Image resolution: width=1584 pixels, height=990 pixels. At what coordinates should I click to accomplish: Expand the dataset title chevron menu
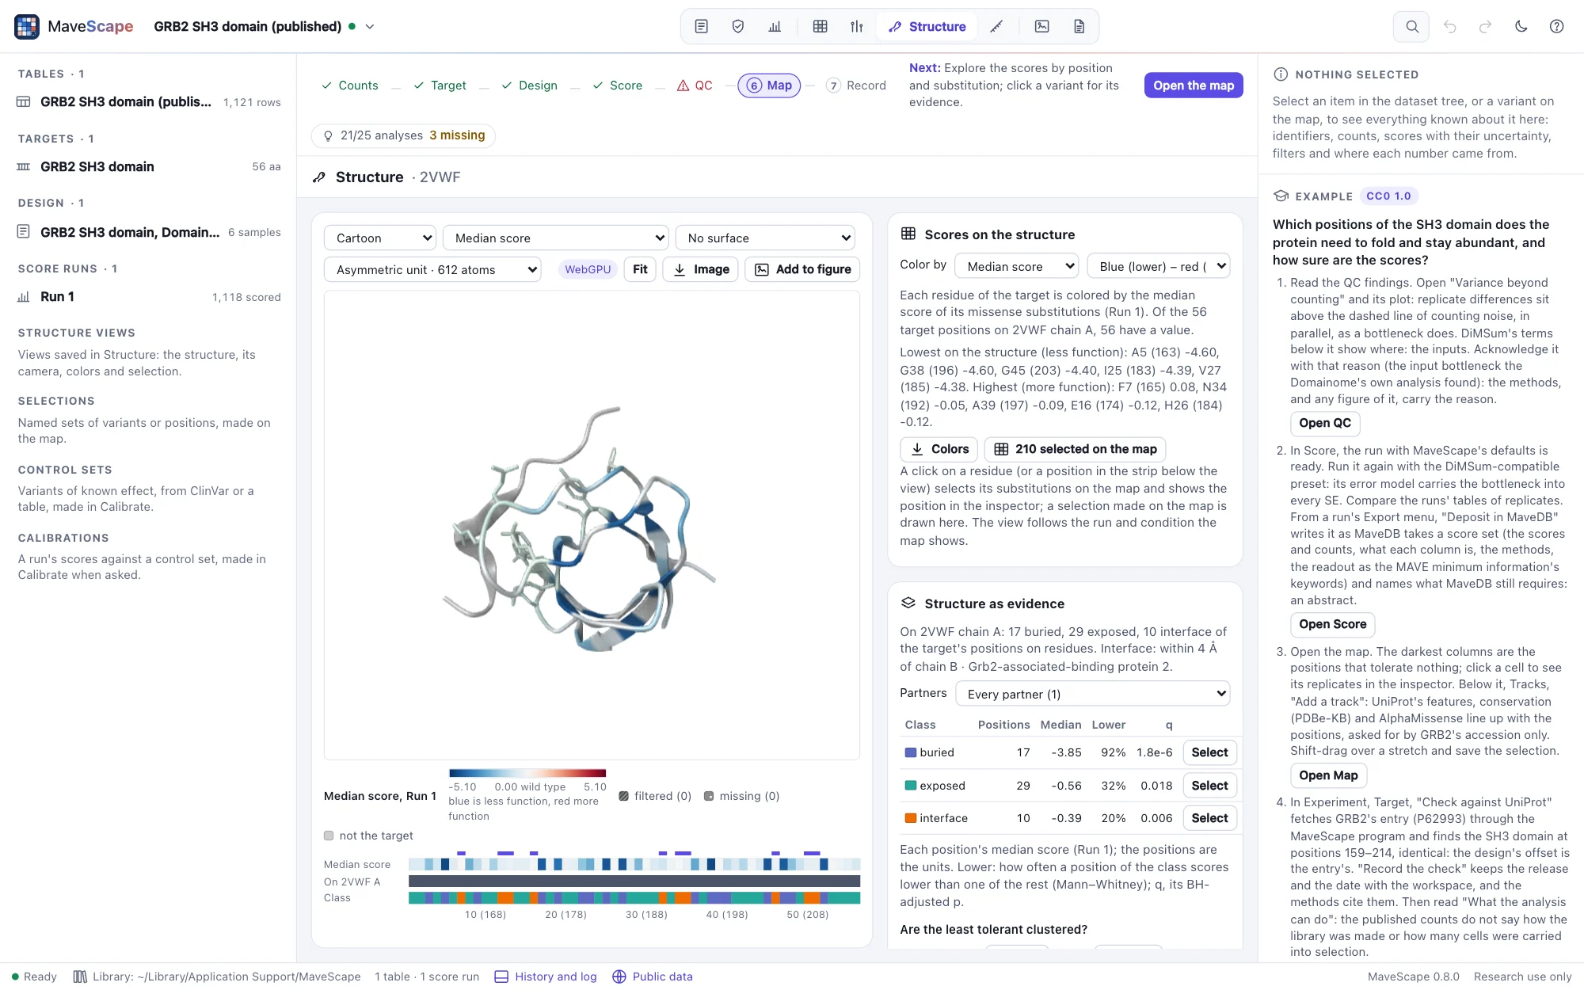[369, 26]
